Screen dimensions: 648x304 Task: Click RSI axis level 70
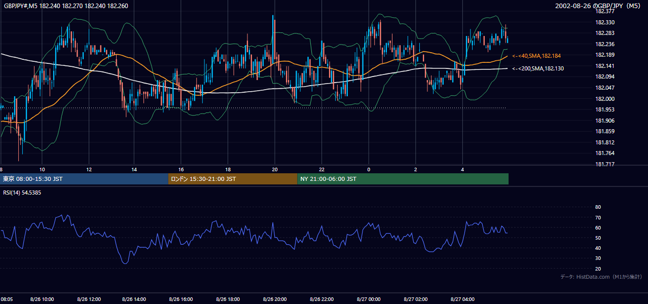[x=598, y=218]
